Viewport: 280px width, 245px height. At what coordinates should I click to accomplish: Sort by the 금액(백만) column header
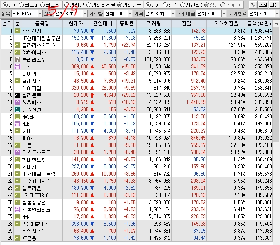(x=259, y=23)
